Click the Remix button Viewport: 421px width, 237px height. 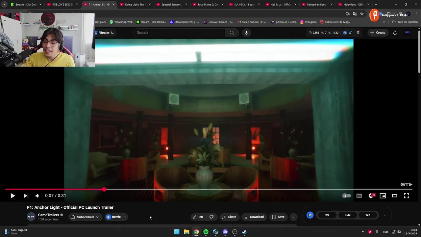[113, 217]
